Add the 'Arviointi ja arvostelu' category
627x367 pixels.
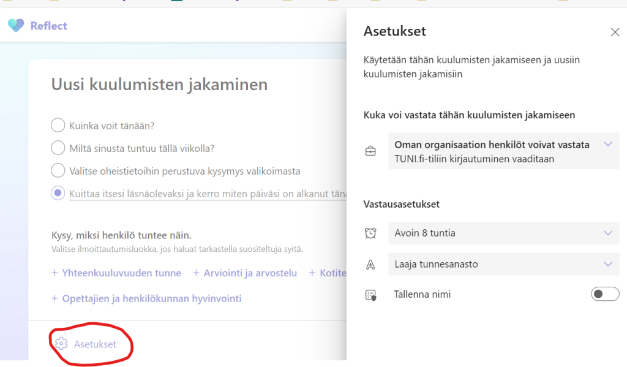[244, 273]
